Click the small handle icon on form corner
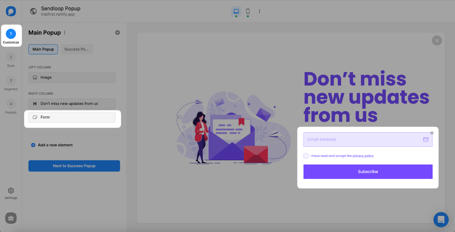 [432, 133]
